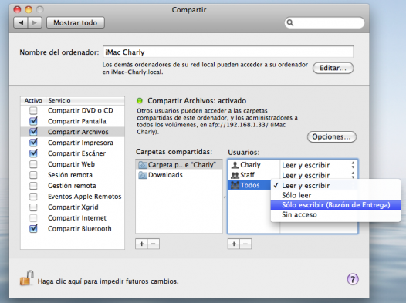Check Eventos Apple Remotos checkbox

pyautogui.click(x=33, y=197)
